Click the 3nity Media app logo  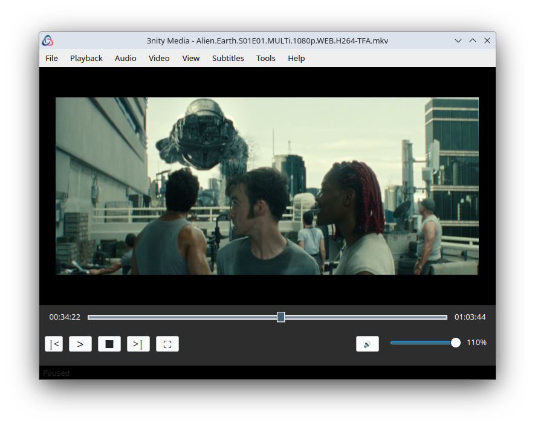48,40
